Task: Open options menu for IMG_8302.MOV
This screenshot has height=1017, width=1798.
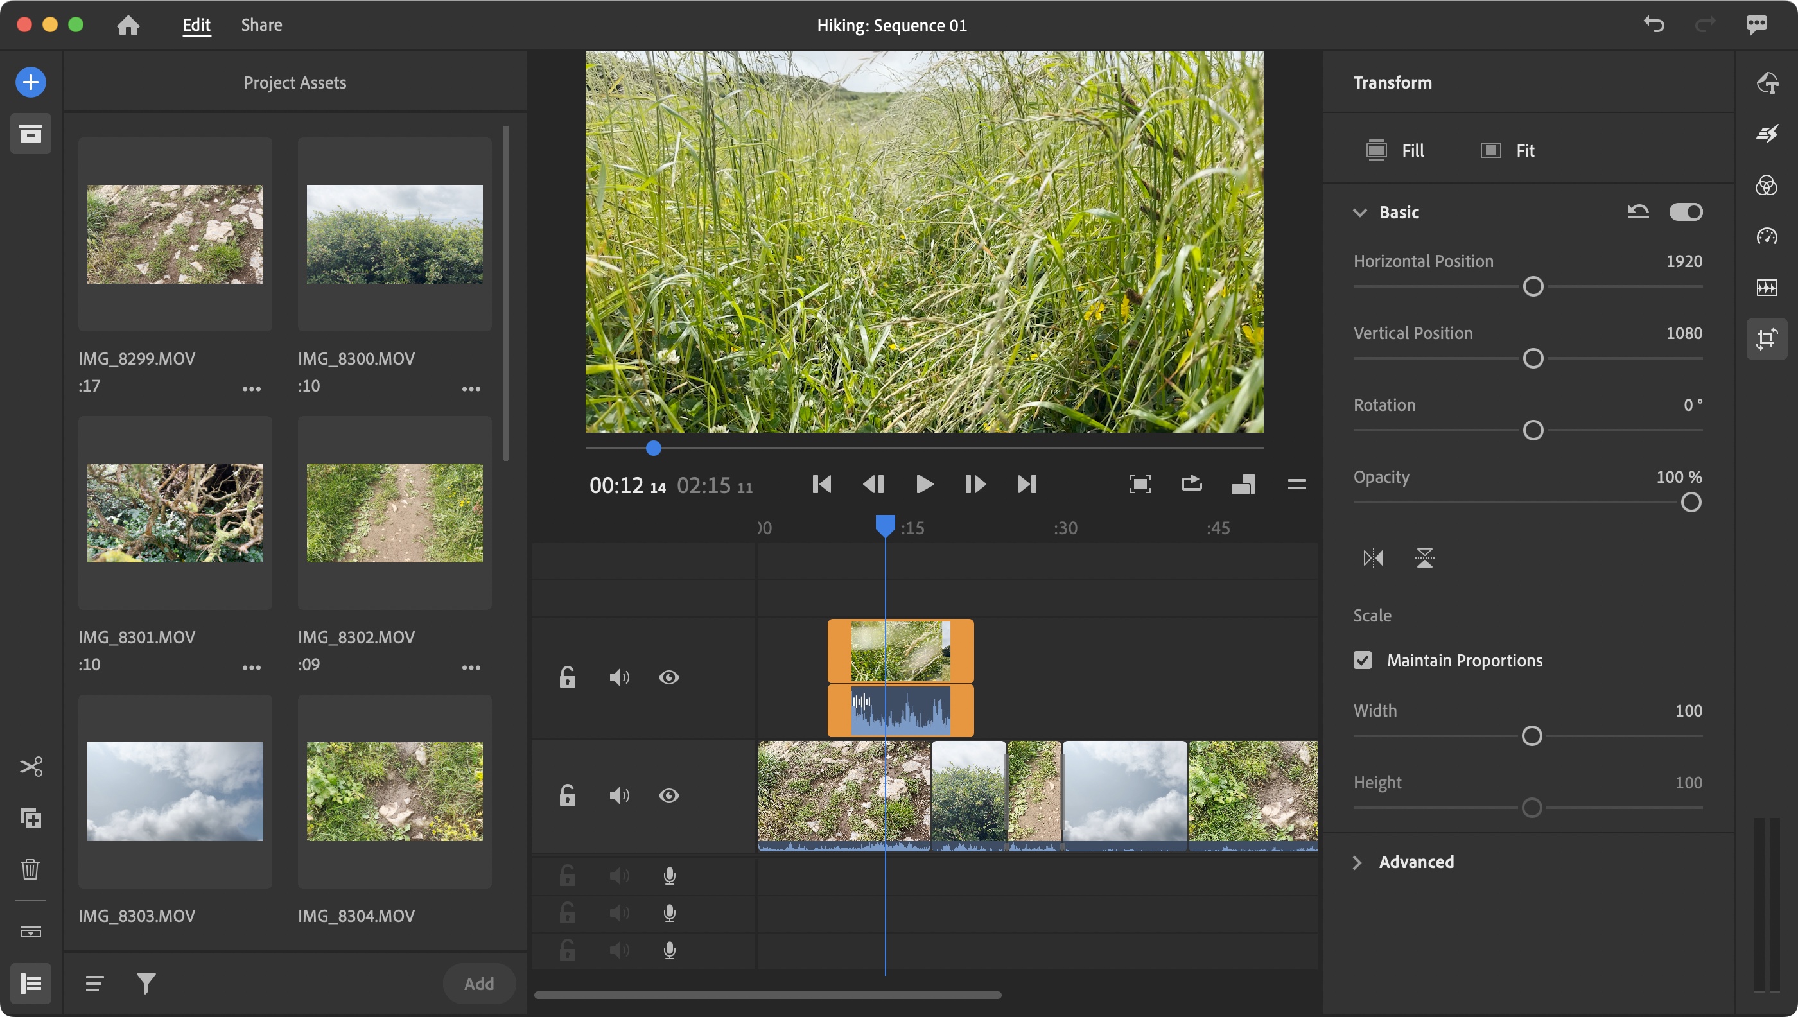Action: coord(471,668)
